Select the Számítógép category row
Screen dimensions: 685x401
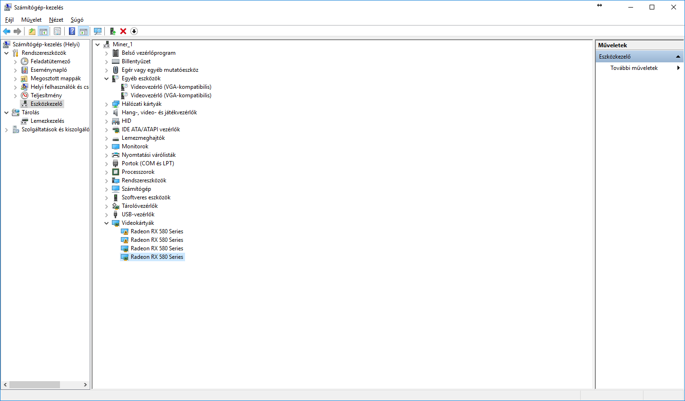(136, 189)
